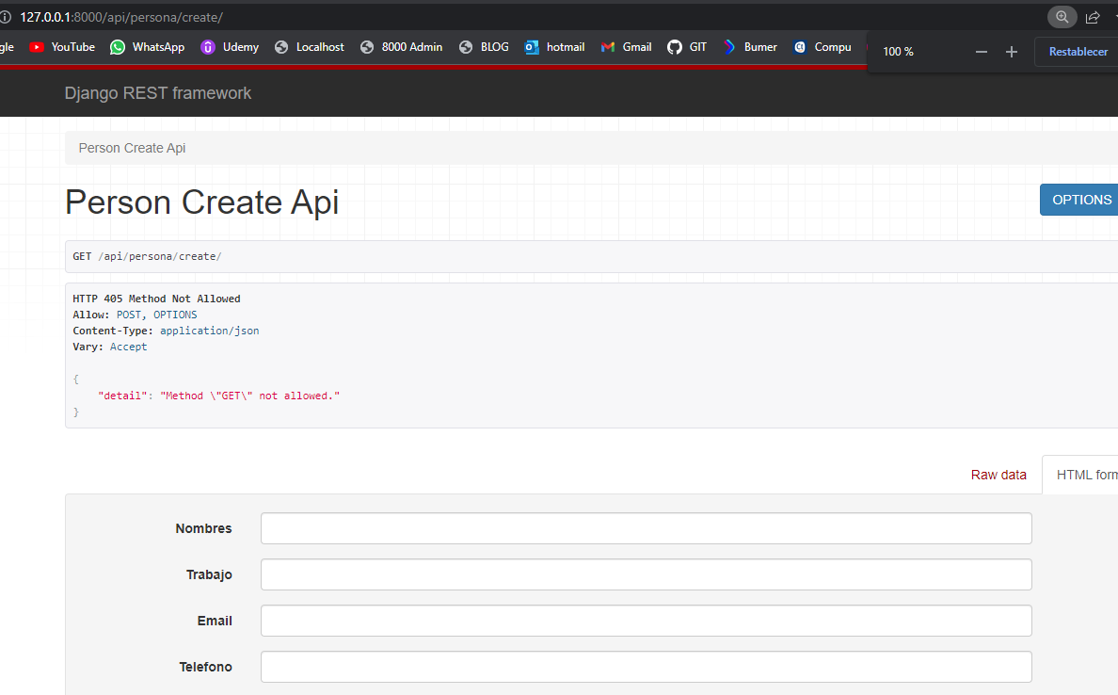Switch to the Raw data tab
1118x695 pixels.
[x=998, y=475]
